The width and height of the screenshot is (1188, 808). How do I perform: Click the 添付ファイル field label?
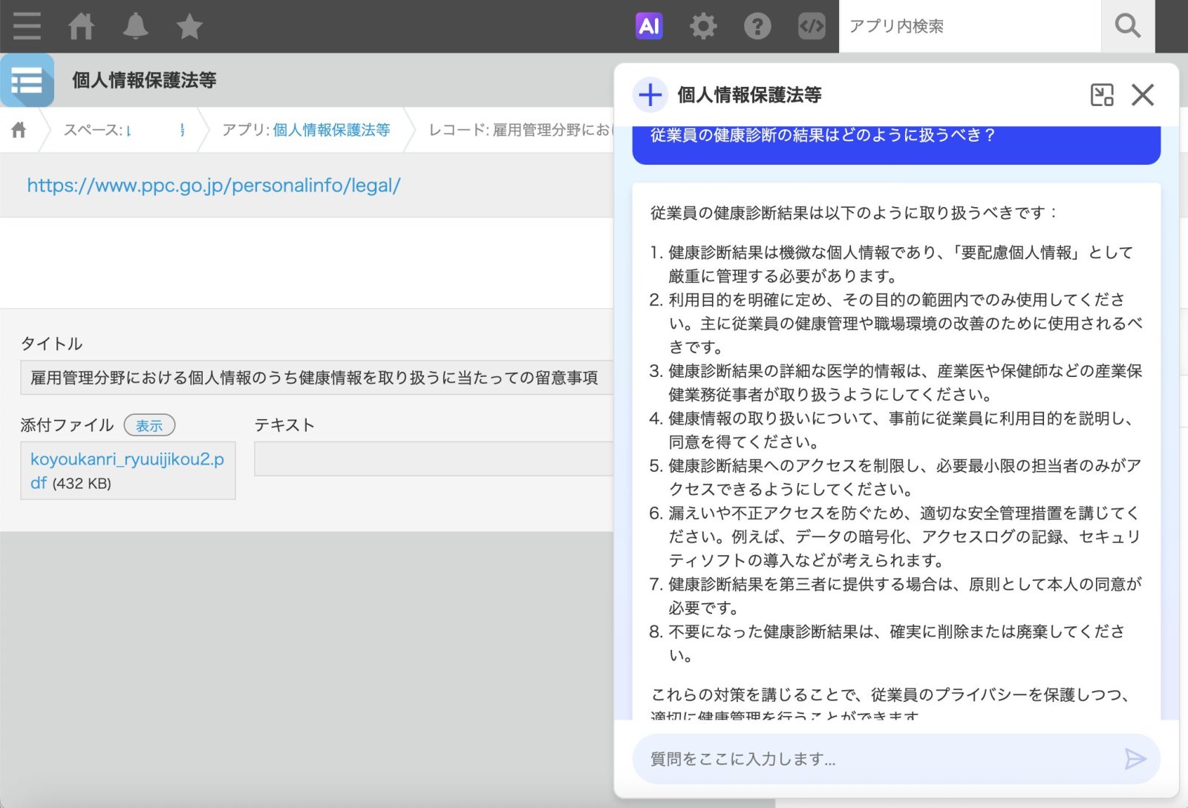tap(67, 425)
